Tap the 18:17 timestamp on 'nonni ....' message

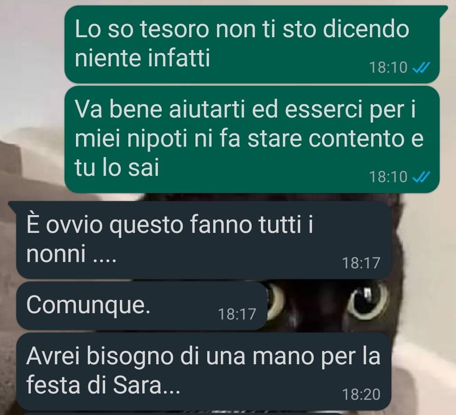coord(361,263)
